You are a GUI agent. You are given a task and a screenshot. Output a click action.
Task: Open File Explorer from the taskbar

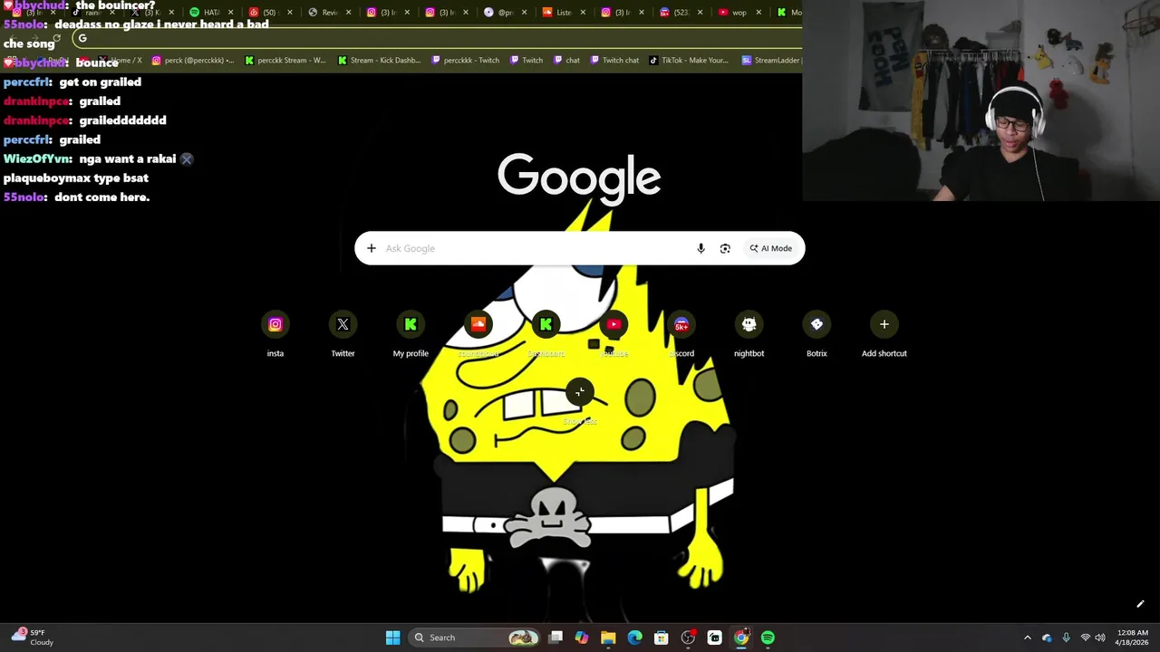pos(608,638)
